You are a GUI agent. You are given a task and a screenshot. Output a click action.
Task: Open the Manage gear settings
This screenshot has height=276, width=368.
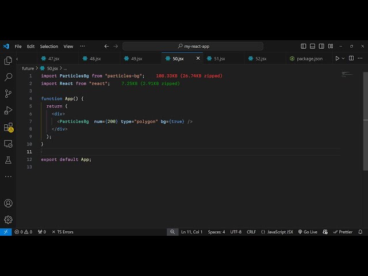(8, 219)
